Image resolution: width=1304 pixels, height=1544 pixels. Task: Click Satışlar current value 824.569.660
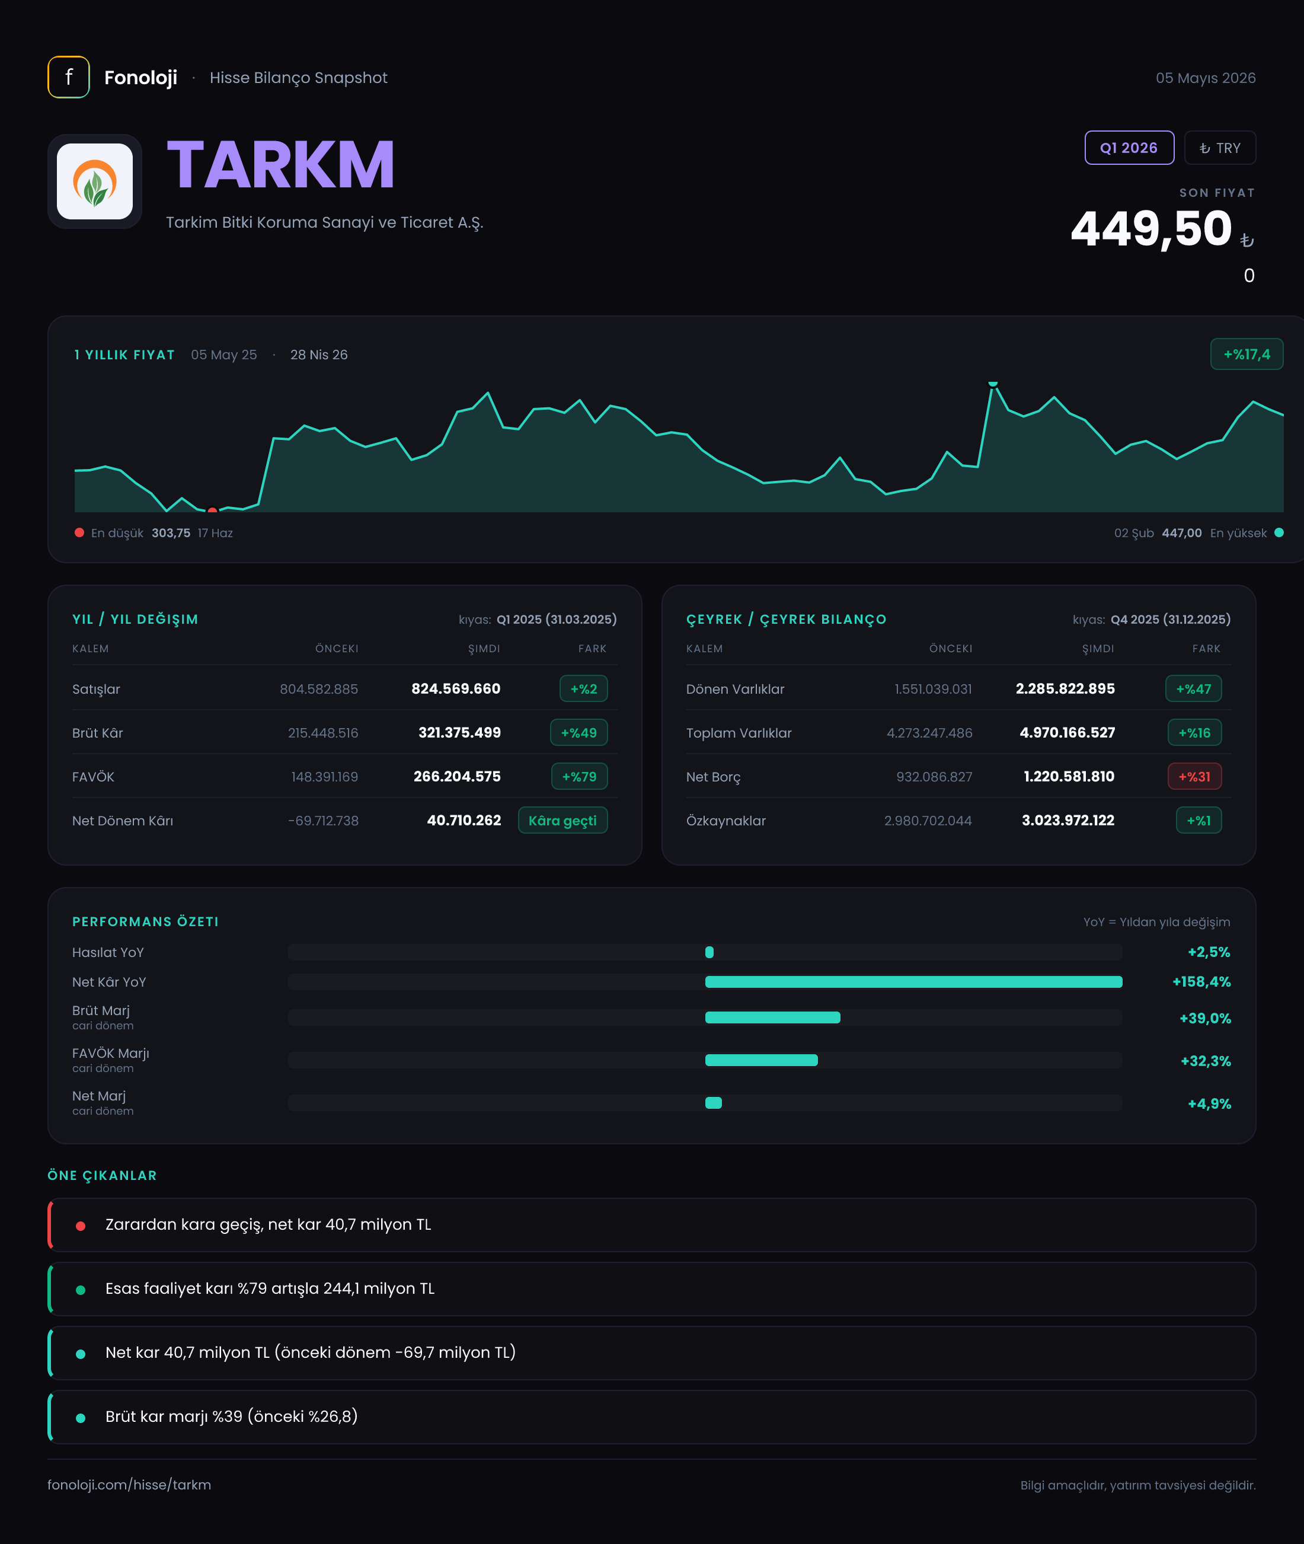(x=456, y=688)
